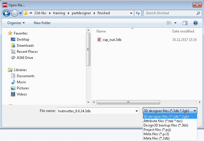
Task: Open Downloads in Favorites
Action: (22, 46)
